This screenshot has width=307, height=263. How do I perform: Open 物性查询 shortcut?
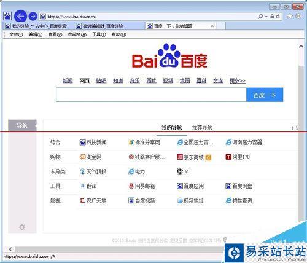click(239, 200)
